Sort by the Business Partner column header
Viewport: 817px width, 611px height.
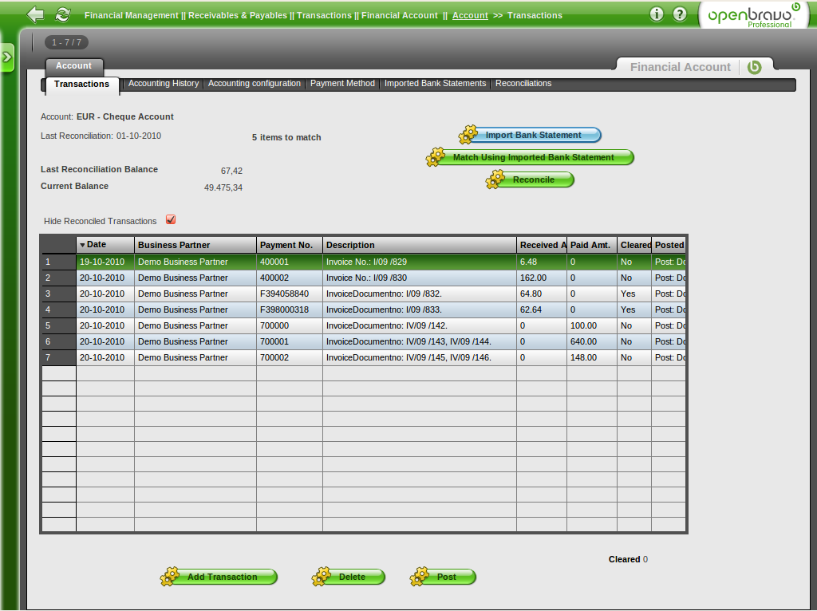[x=195, y=245]
